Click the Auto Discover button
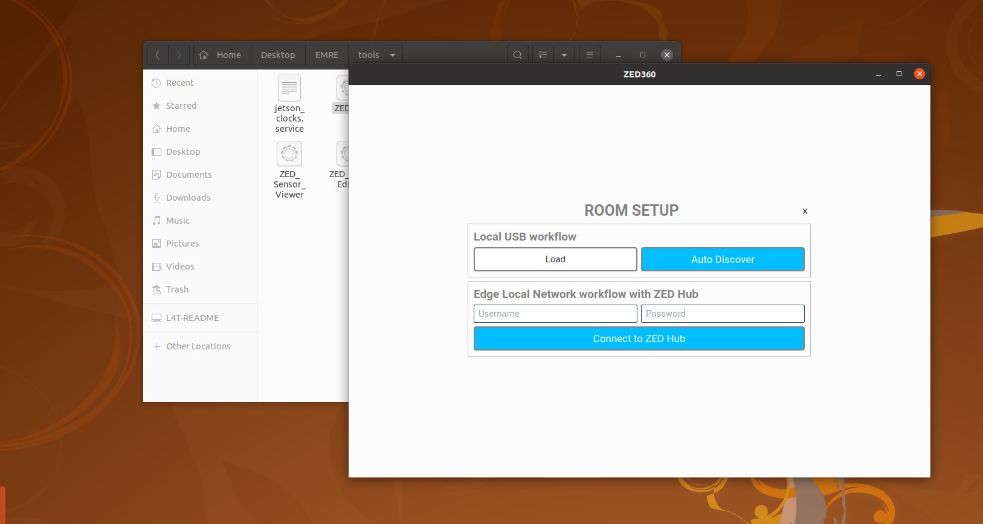 click(723, 259)
